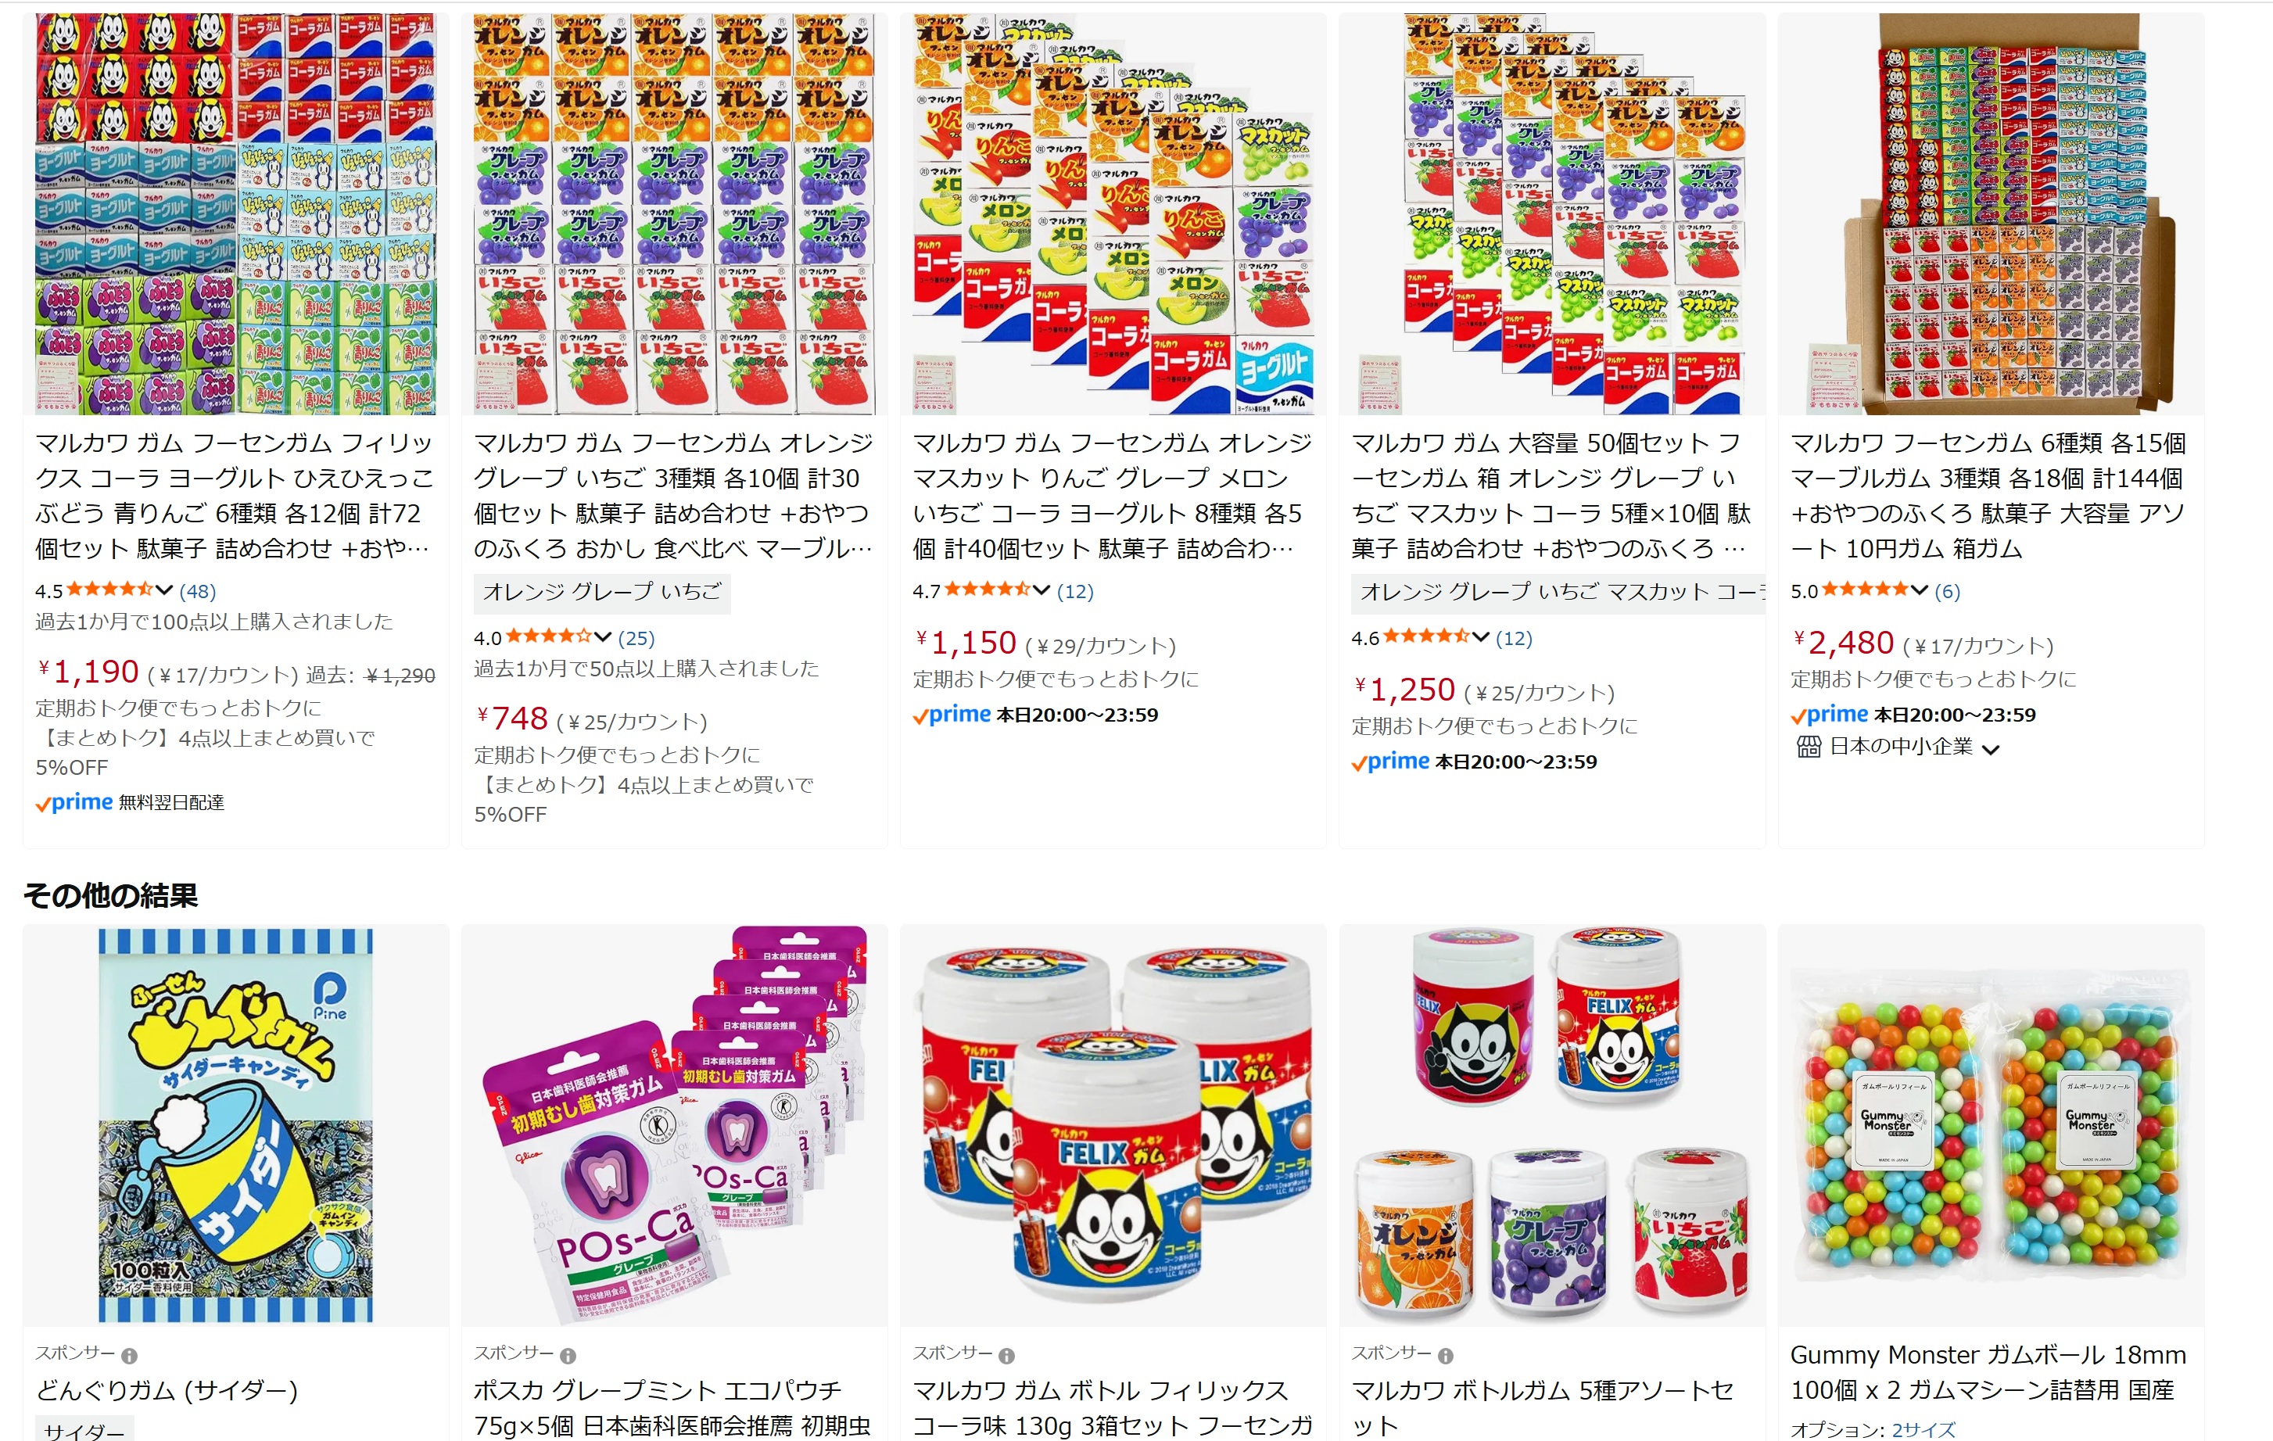Expand 4.0 star rating popover chevron
This screenshot has width=2273, height=1441.
603,638
